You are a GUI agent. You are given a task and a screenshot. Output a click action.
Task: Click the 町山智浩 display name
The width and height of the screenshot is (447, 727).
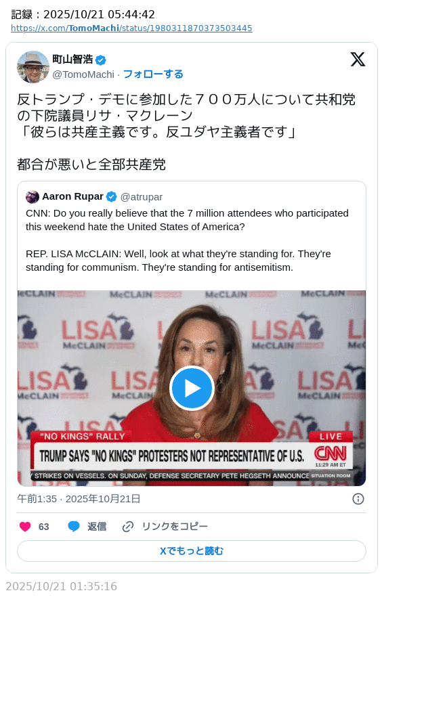pyautogui.click(x=72, y=60)
